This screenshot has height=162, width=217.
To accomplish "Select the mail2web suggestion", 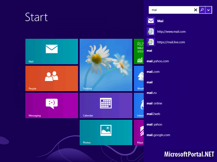I will tap(153, 114).
